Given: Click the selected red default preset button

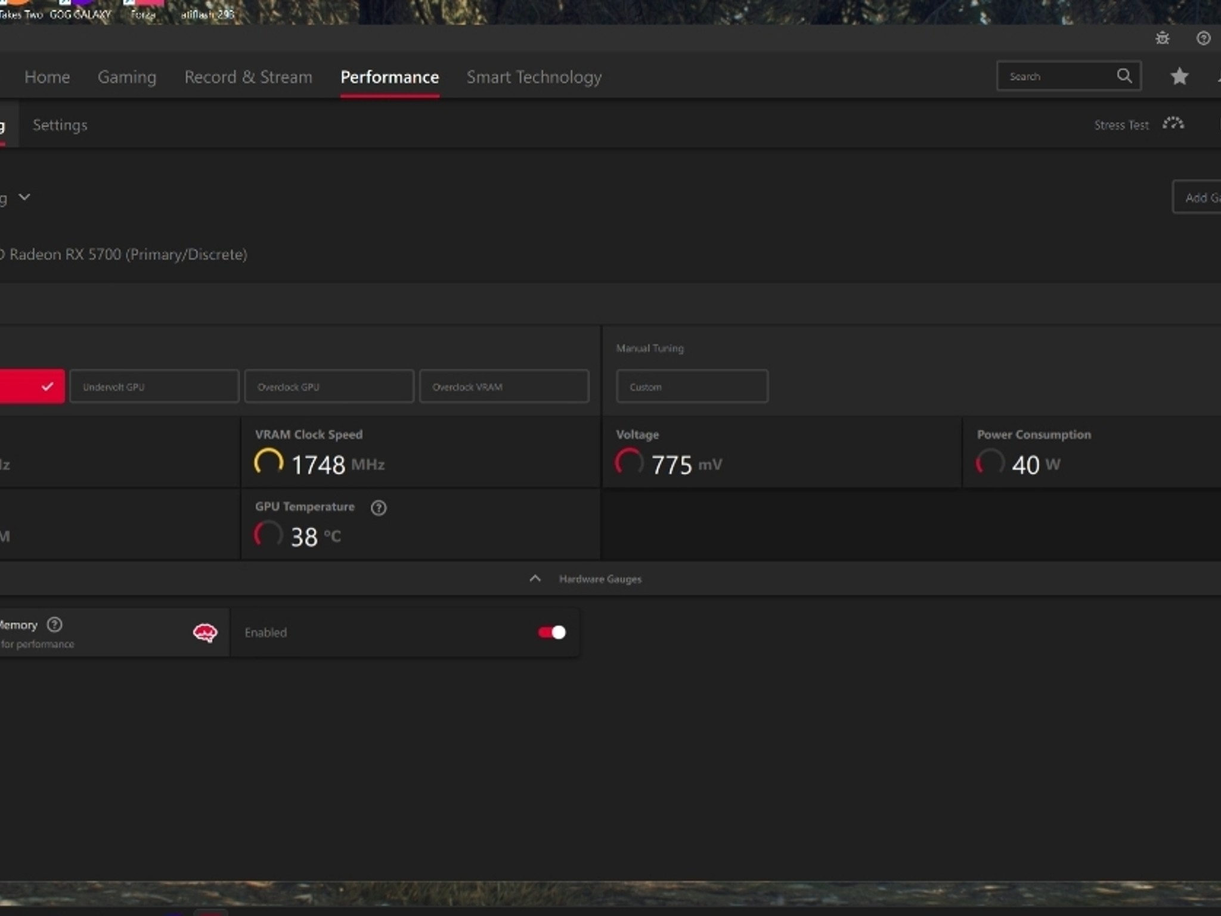Looking at the screenshot, I should pyautogui.click(x=32, y=386).
